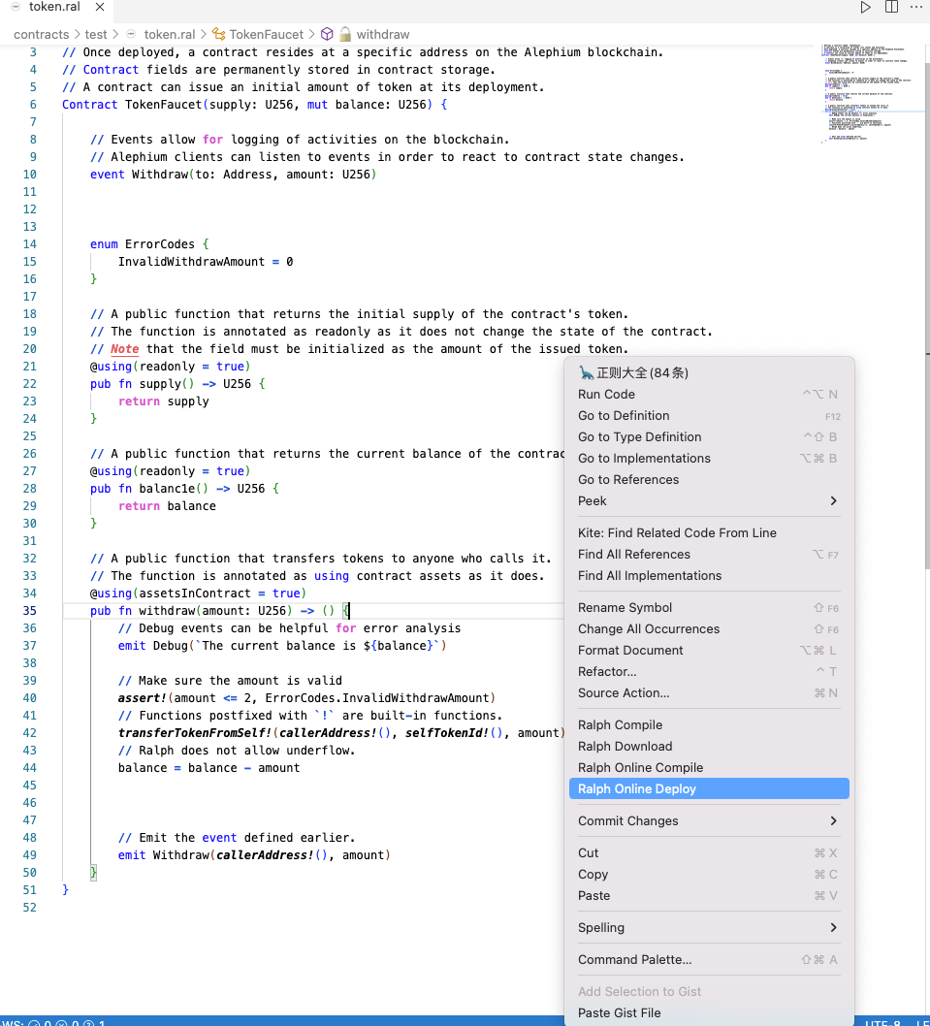Choose the 正则大全 (84条) entry
This screenshot has width=930, height=1026.
[x=710, y=373]
